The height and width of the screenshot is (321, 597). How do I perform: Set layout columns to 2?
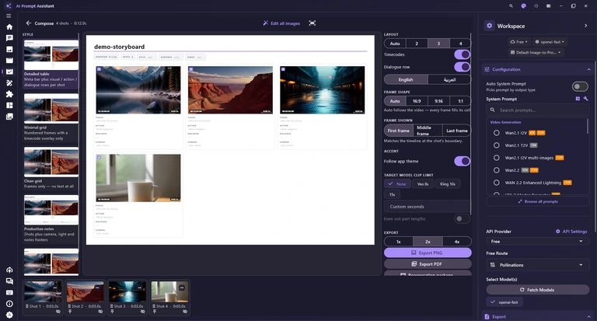tap(417, 44)
